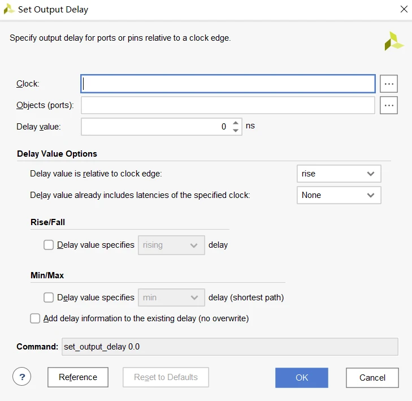Click the Clock browse ellipsis button
Viewport: 412px width, 401px height.
[389, 84]
